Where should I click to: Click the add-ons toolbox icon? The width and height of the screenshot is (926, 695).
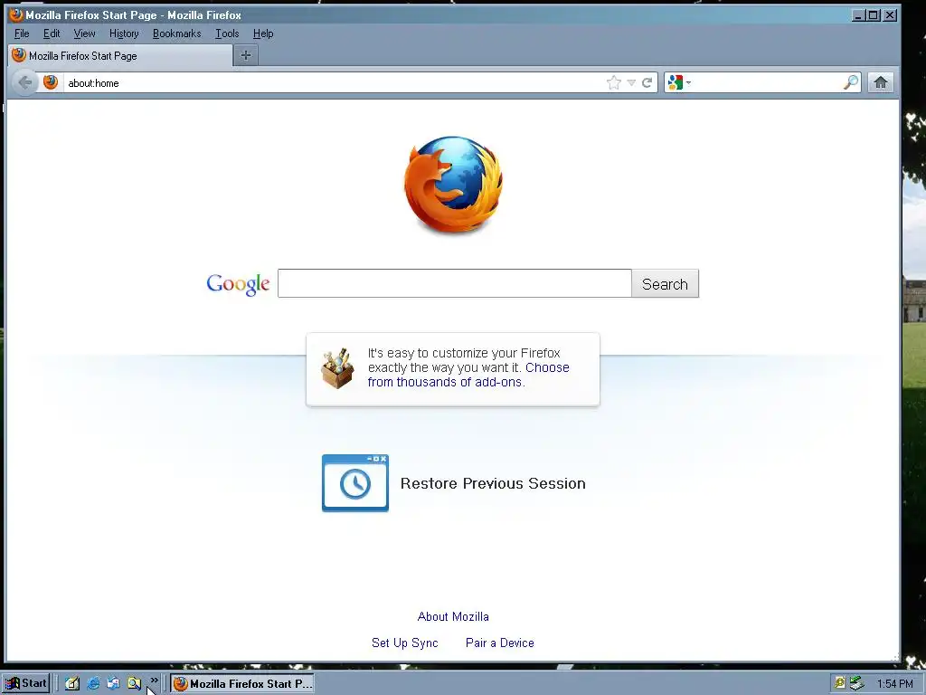338,369
